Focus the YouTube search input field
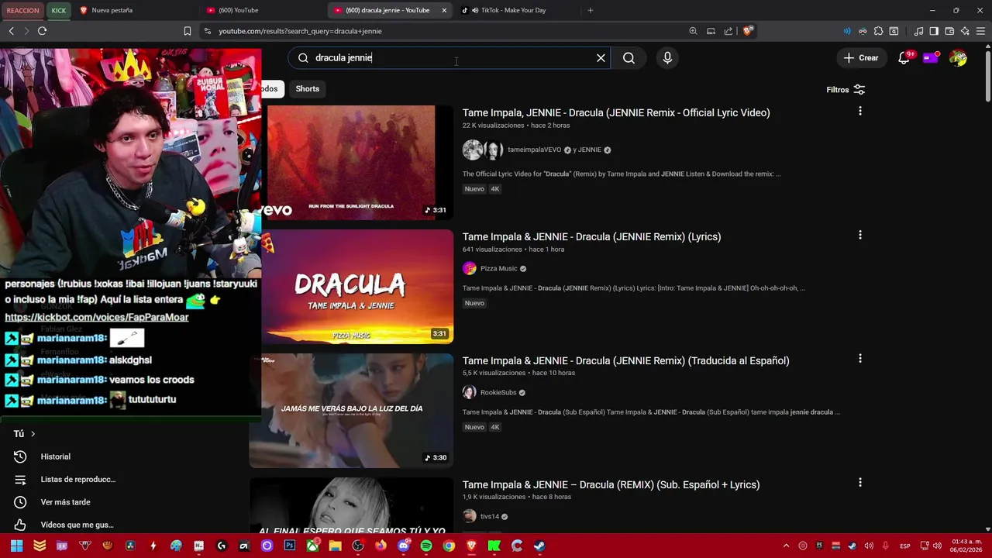 click(451, 58)
